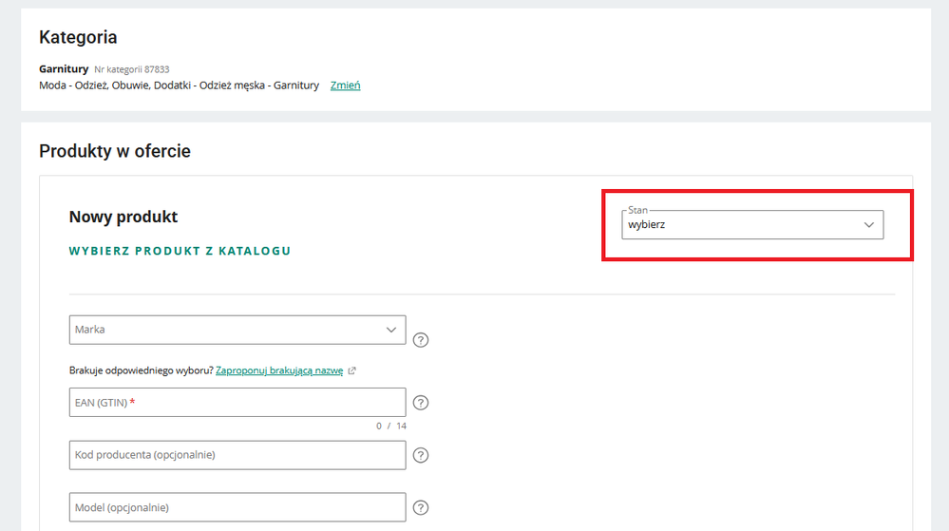The width and height of the screenshot is (949, 531).
Task: Show help for Kod producenta field
Action: (x=421, y=455)
